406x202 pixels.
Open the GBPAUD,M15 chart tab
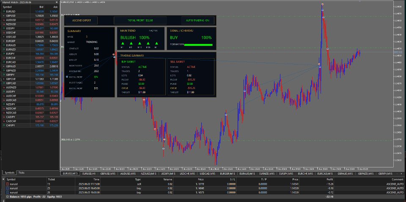click(x=346, y=174)
